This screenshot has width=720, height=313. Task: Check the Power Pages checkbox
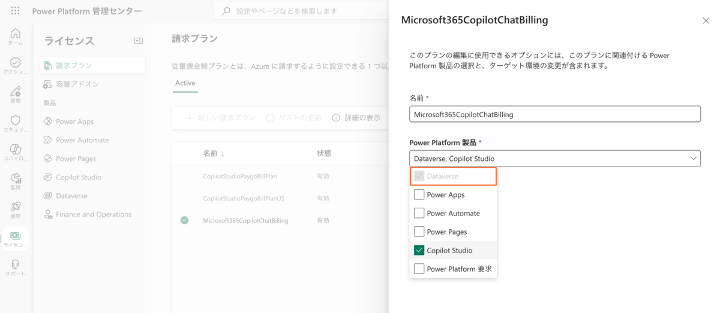(x=419, y=232)
